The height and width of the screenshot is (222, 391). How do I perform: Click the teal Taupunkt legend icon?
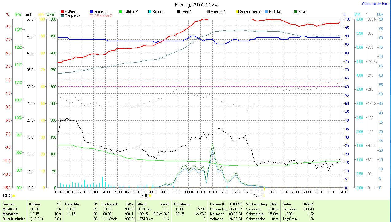[62, 16]
